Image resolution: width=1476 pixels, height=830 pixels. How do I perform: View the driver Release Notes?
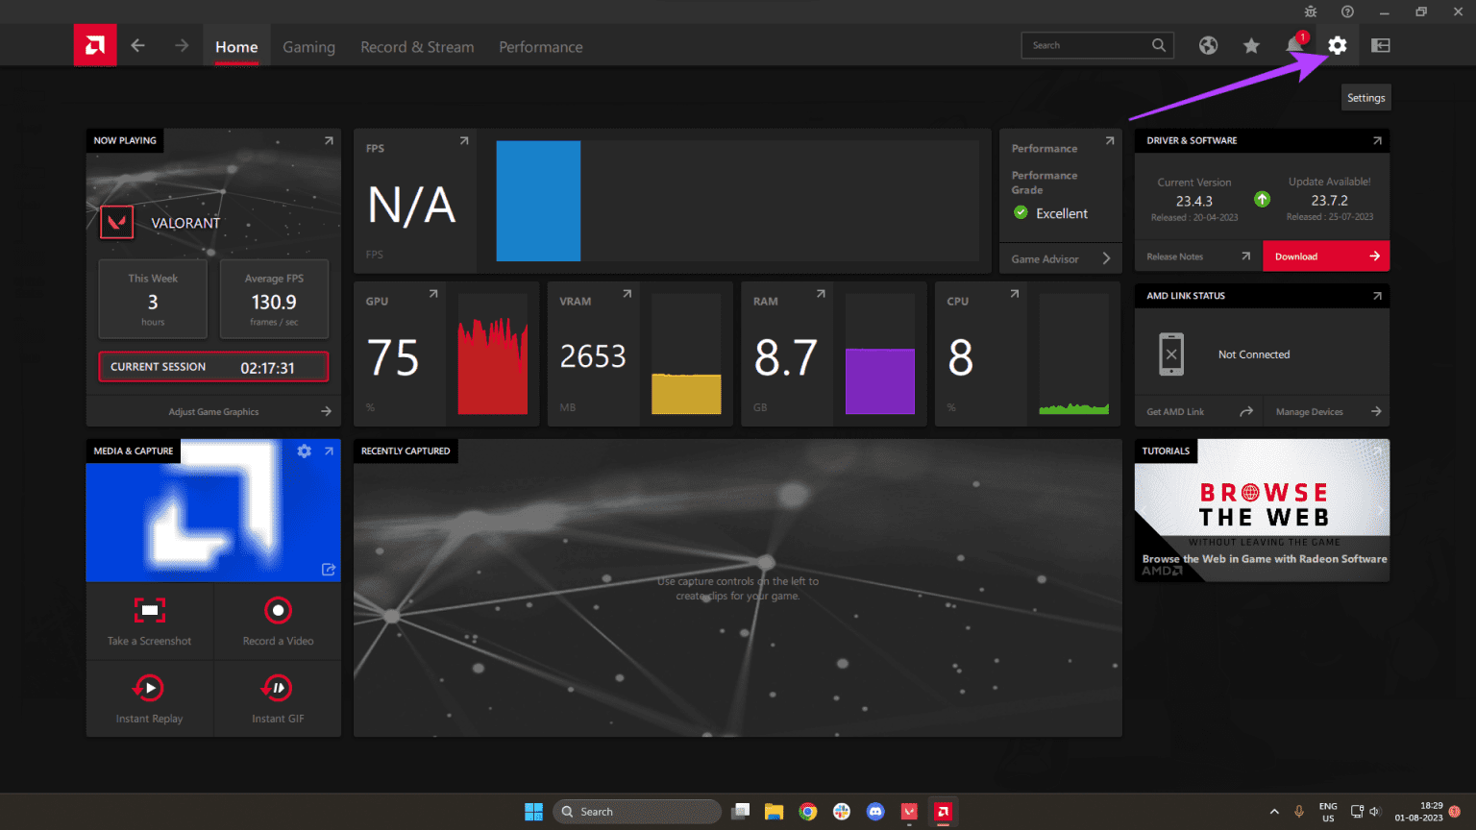point(1173,256)
